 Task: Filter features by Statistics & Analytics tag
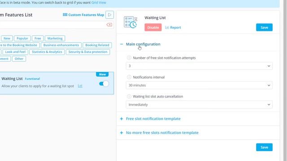point(47,52)
